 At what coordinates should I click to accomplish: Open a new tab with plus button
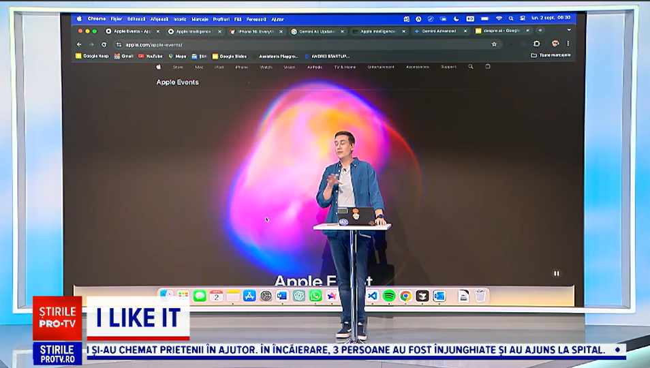click(540, 30)
